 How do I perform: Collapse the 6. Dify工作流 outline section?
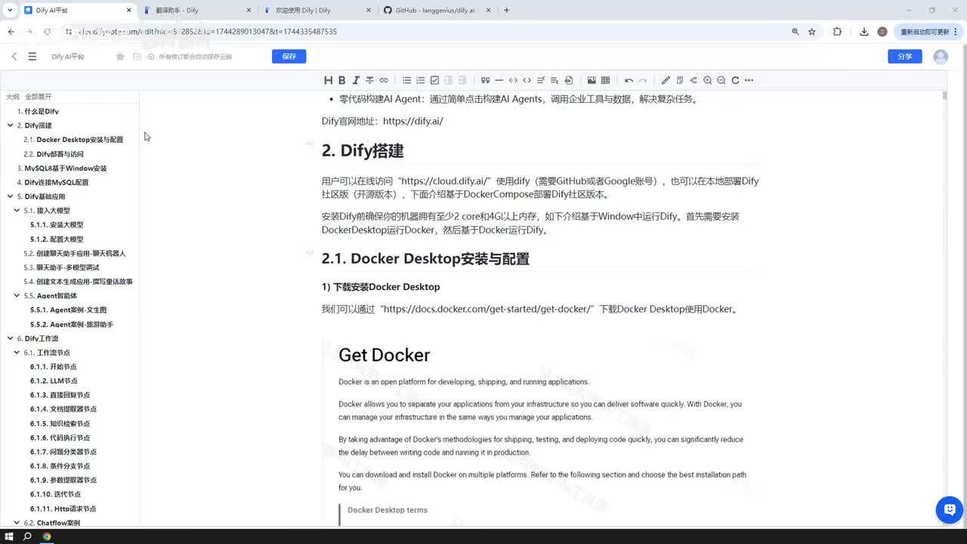tap(10, 338)
